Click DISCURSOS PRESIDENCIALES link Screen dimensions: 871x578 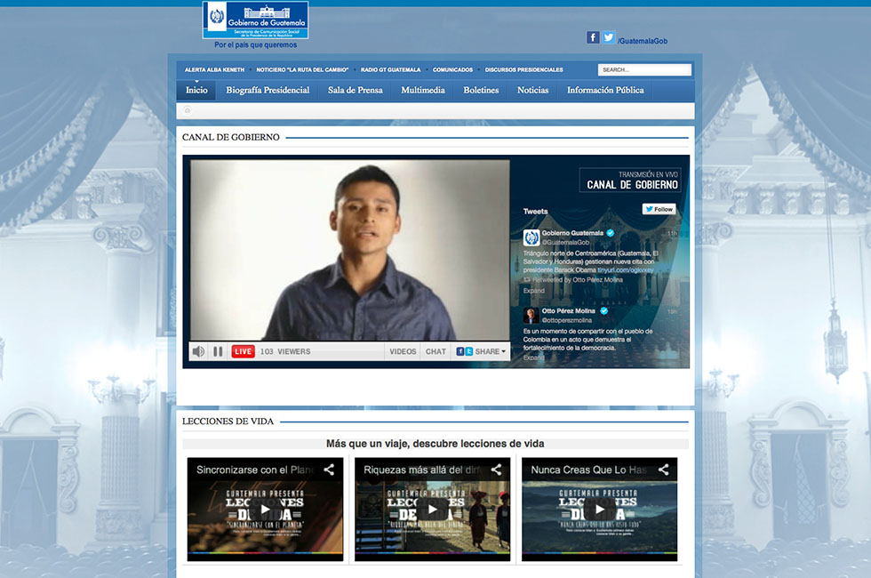click(x=523, y=70)
